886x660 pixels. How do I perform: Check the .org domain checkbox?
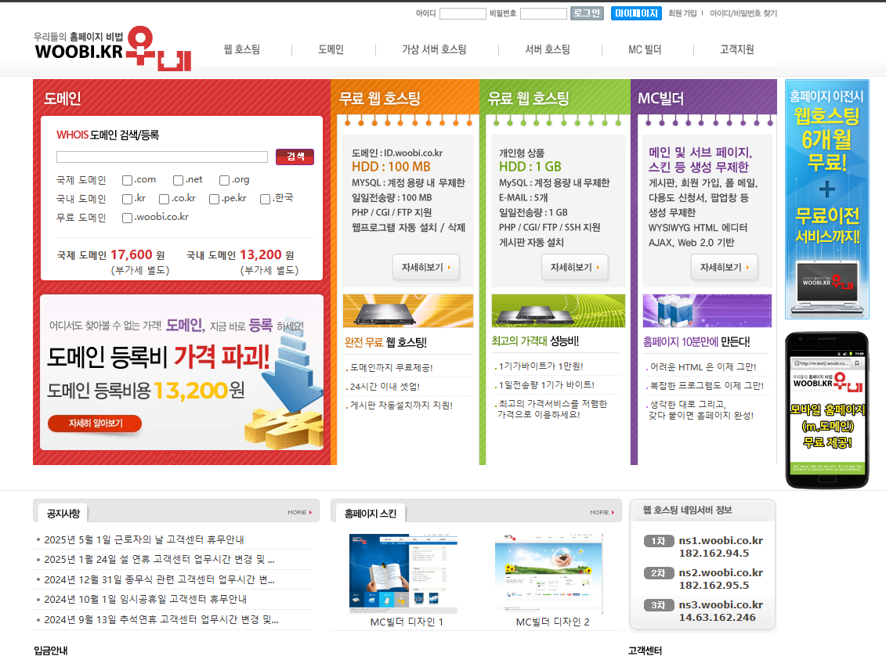coord(224,180)
